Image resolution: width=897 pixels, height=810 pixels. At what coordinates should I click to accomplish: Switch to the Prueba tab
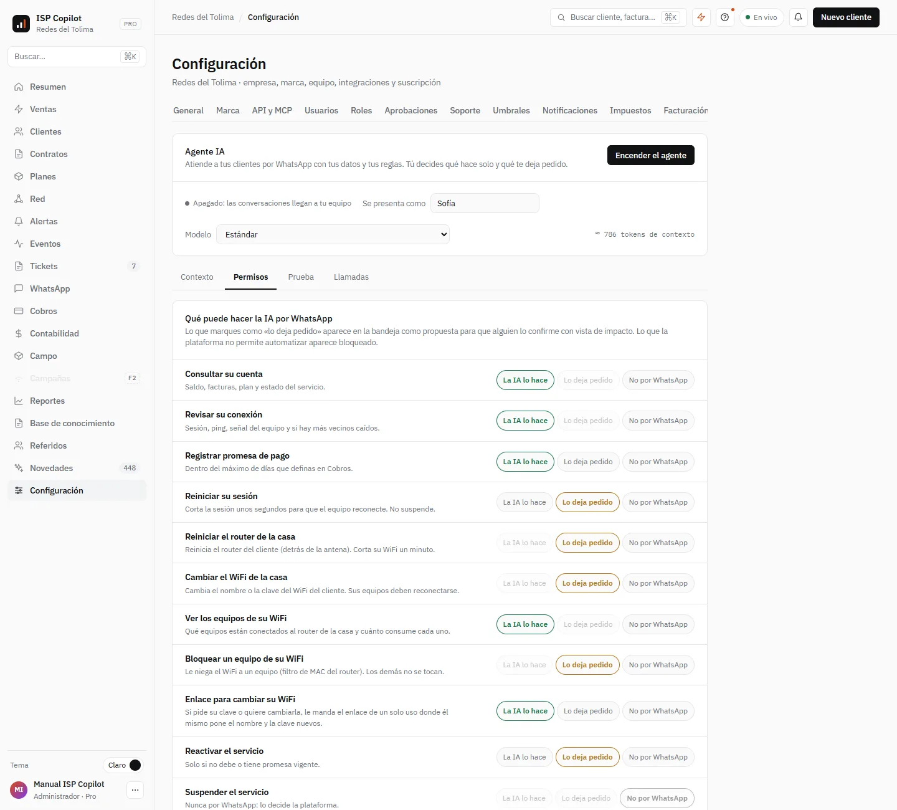click(x=301, y=277)
